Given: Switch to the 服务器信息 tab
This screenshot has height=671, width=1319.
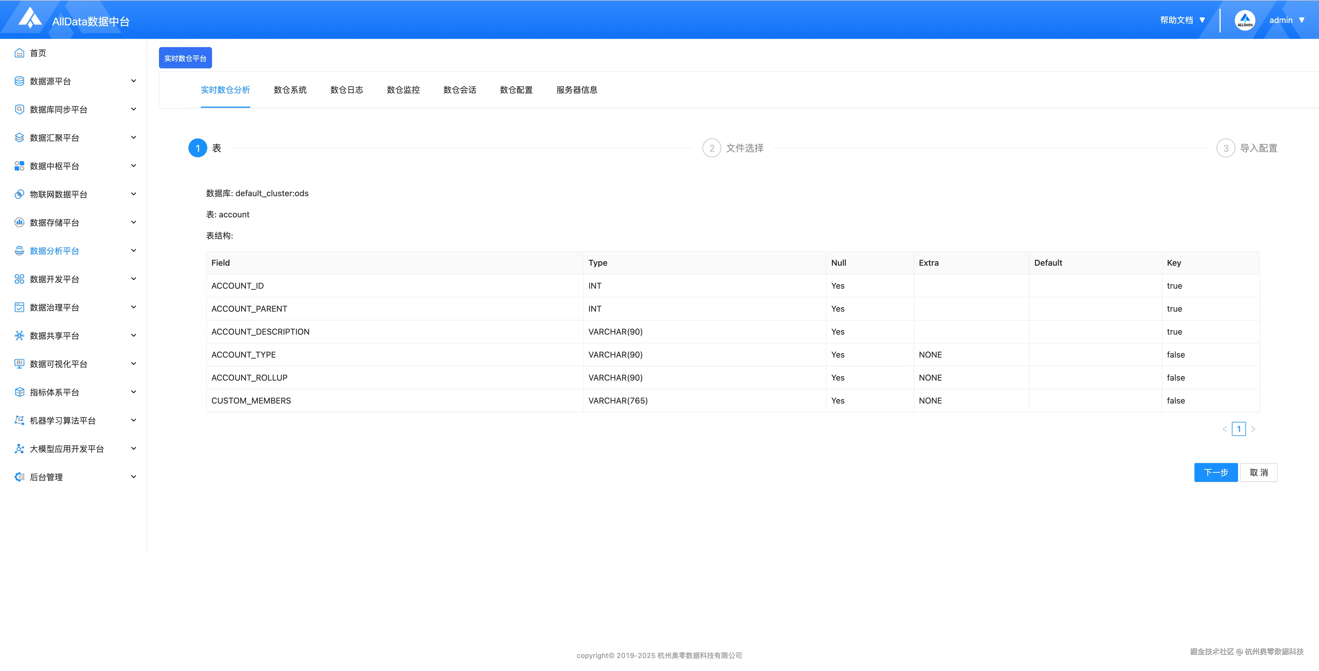Looking at the screenshot, I should (x=576, y=90).
